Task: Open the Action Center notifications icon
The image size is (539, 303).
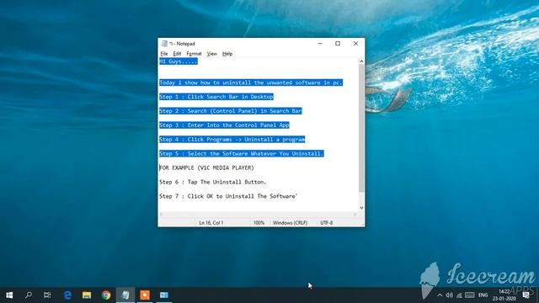Action: coord(526,295)
